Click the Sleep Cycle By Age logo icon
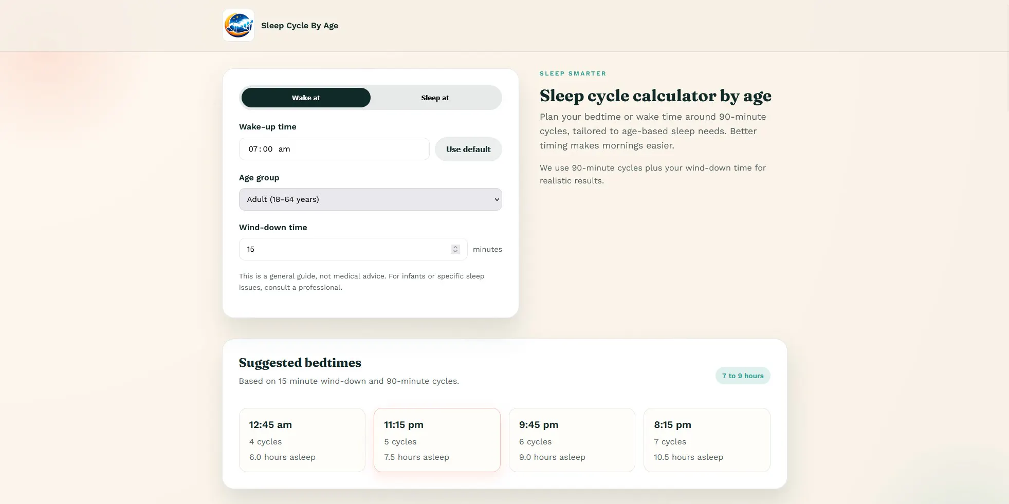 (x=239, y=25)
